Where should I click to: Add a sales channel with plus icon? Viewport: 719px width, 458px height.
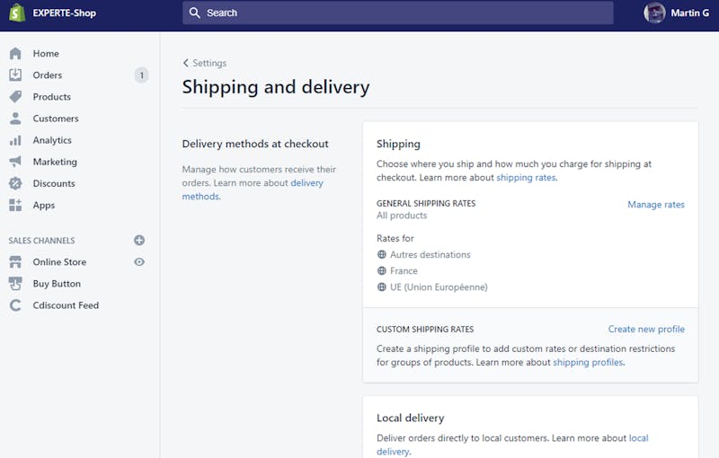[x=139, y=241]
